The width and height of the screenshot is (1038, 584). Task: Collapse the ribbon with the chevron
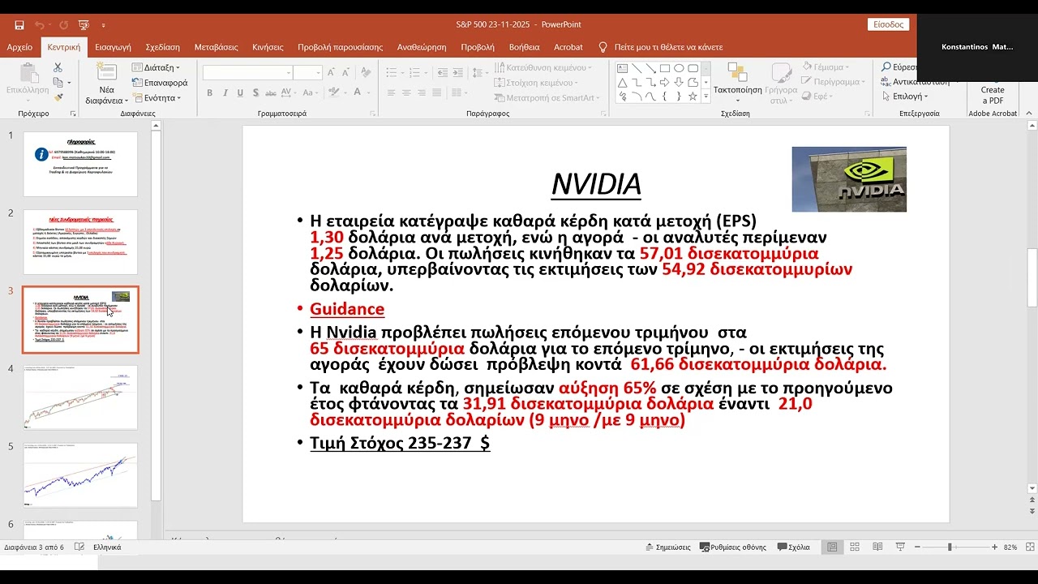(1030, 114)
